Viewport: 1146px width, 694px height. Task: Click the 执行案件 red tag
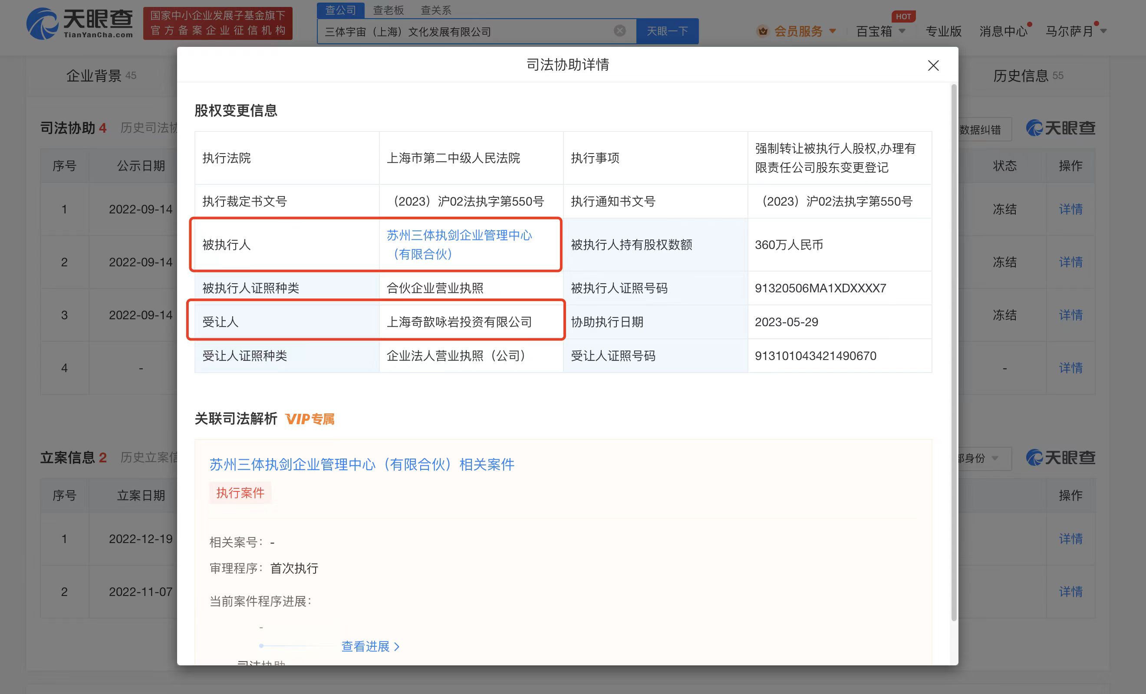[x=240, y=493]
